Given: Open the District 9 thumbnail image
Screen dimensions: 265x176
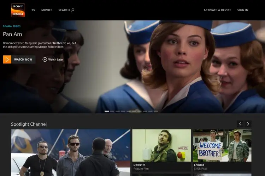Looking at the screenshot, I should (161, 145).
